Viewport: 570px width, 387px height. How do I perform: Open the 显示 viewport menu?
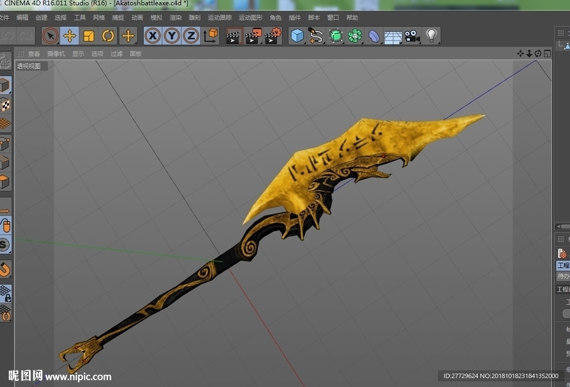tap(78, 54)
